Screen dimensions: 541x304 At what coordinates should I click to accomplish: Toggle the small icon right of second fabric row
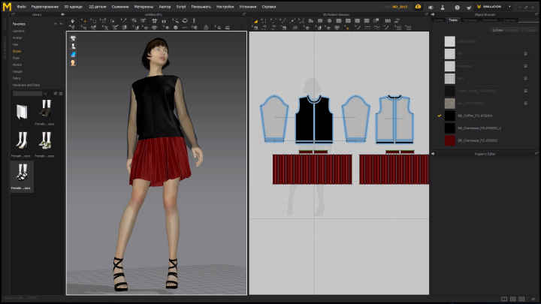(524, 54)
